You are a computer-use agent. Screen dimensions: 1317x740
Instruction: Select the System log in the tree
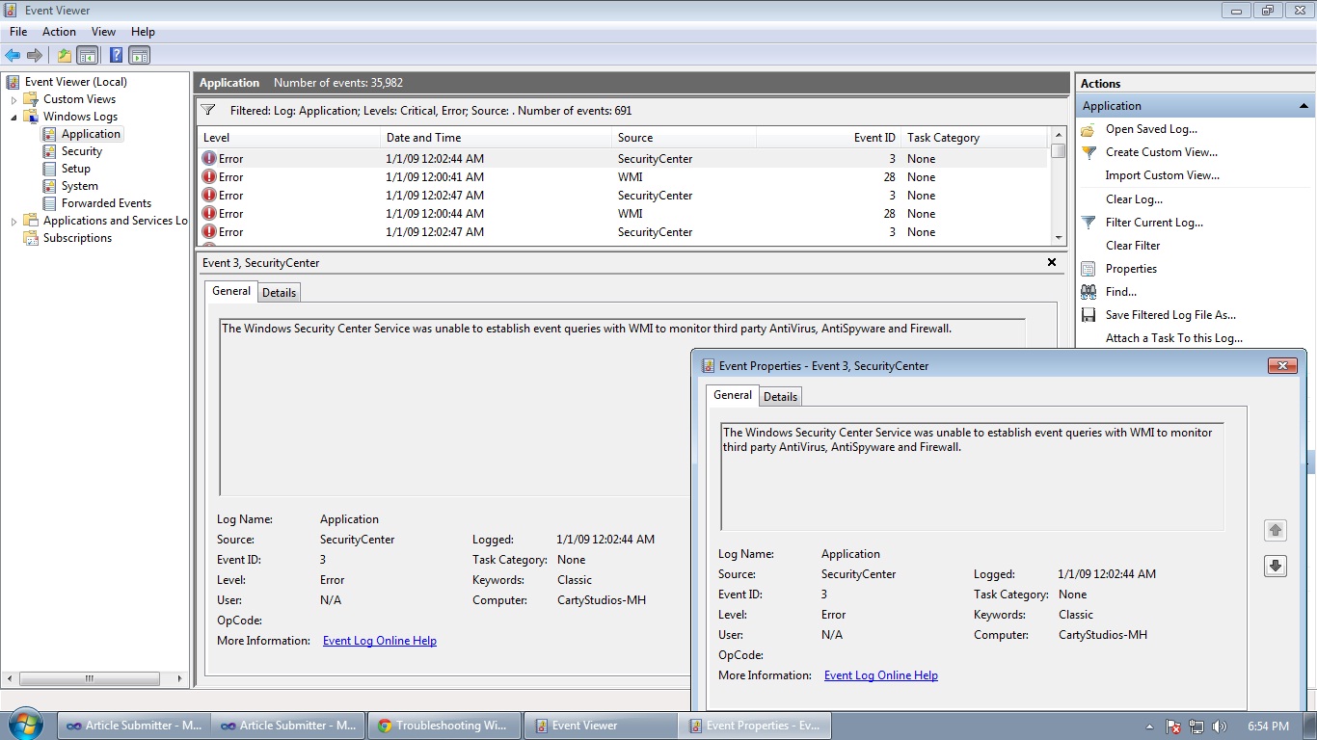pyautogui.click(x=80, y=186)
